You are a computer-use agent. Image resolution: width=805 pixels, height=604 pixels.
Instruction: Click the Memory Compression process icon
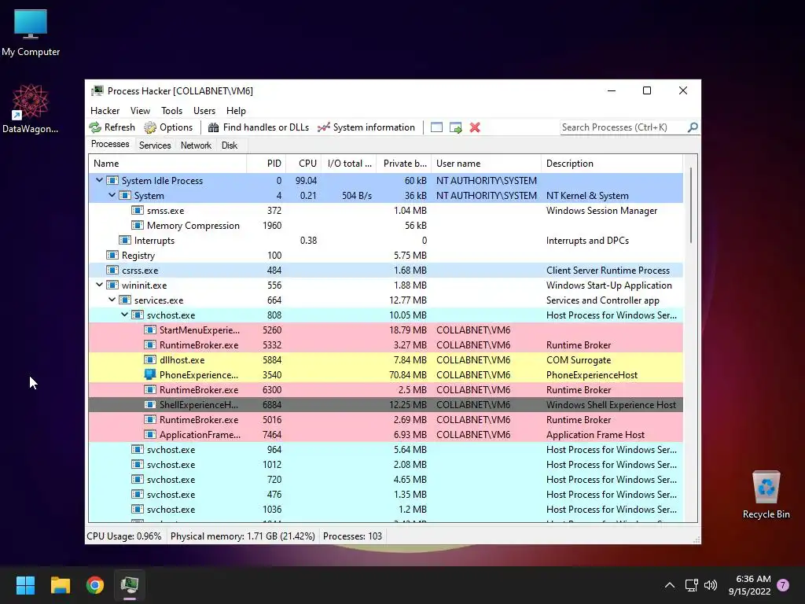coord(137,226)
